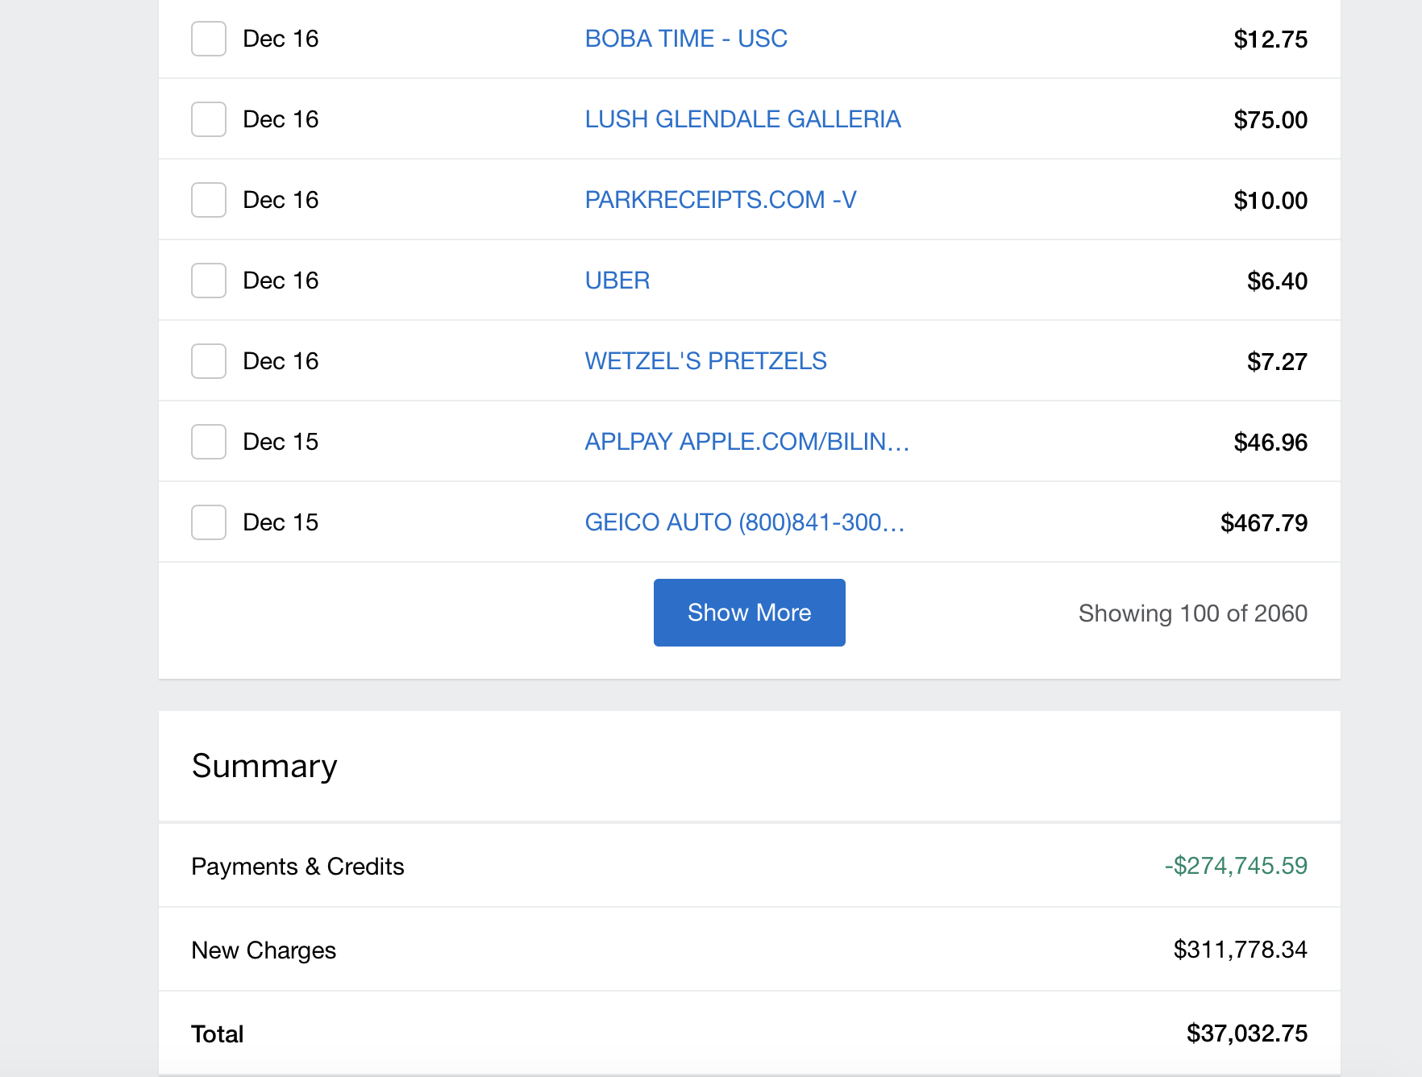Check the GEICO AUTO transaction checkbox
The image size is (1422, 1077).
(x=208, y=522)
